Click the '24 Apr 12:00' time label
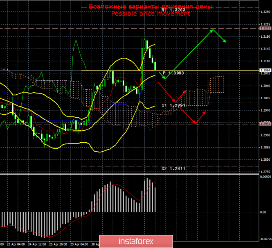 [37, 244]
